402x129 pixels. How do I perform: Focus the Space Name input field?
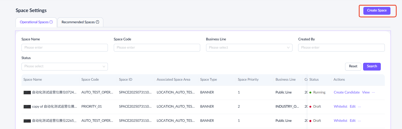click(x=64, y=48)
